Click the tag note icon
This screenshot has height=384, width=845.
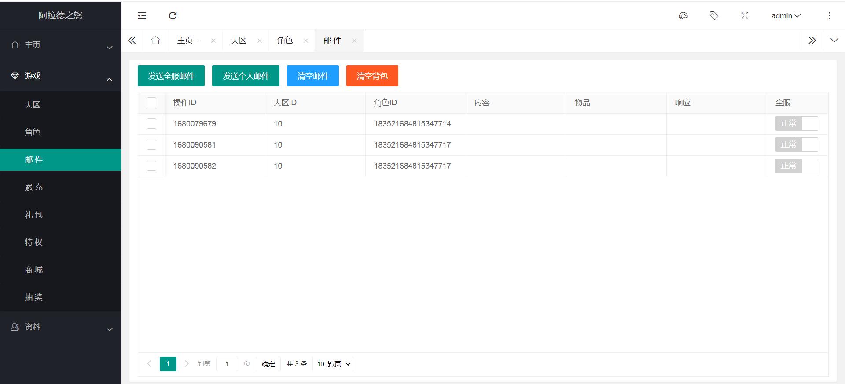(x=714, y=16)
